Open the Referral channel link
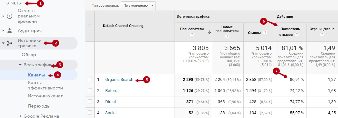The width and height of the screenshot is (338, 118). (x=112, y=90)
